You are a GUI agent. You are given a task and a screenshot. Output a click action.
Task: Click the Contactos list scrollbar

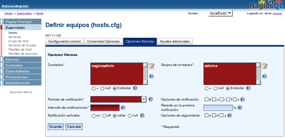tap(145, 74)
